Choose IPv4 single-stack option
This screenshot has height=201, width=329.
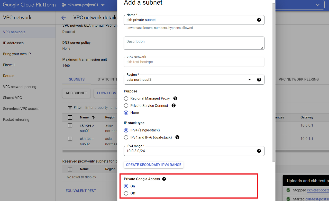point(126,130)
